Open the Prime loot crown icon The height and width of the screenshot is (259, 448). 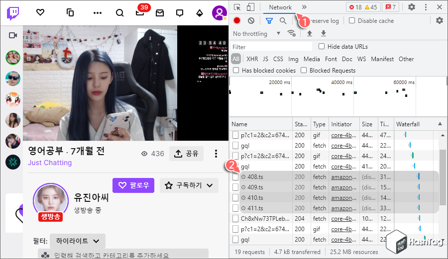(160, 13)
